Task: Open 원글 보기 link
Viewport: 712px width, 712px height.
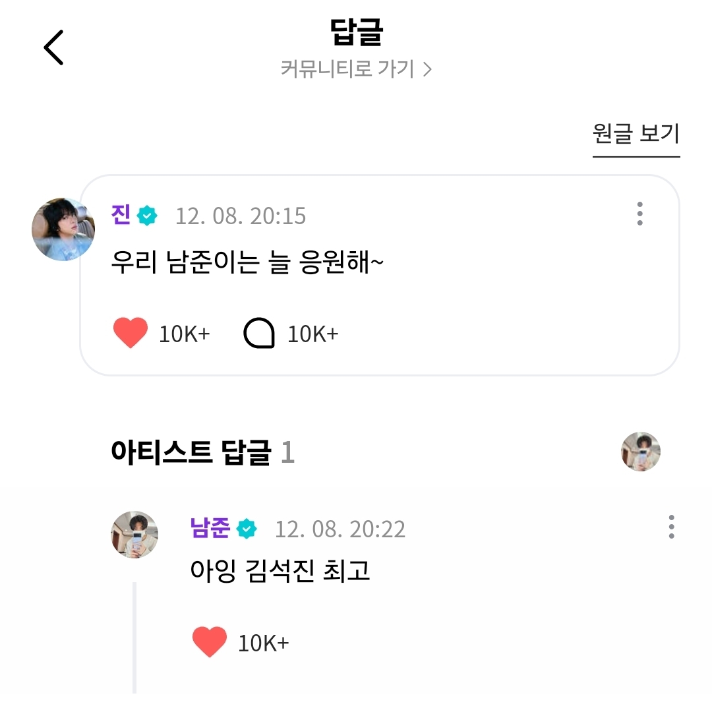Action: pyautogui.click(x=636, y=134)
